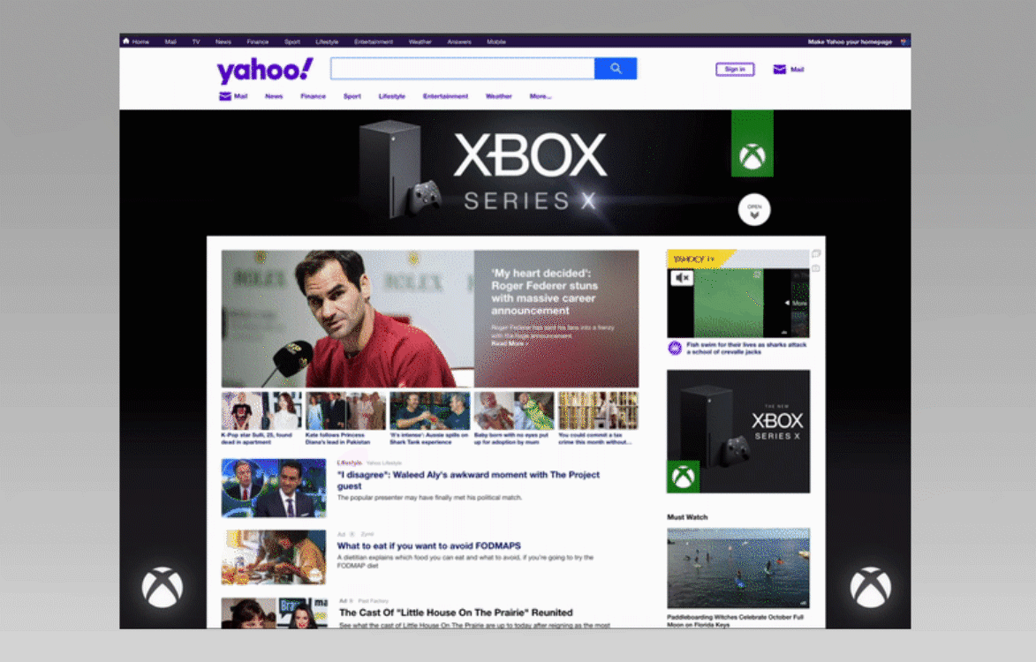This screenshot has height=662, width=1036.
Task: Open Fish swim for their lives caption
Action: [x=746, y=349]
